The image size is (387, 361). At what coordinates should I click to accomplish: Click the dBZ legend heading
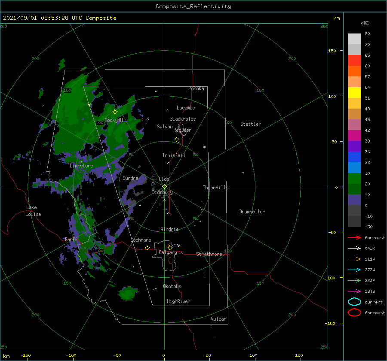click(x=365, y=23)
